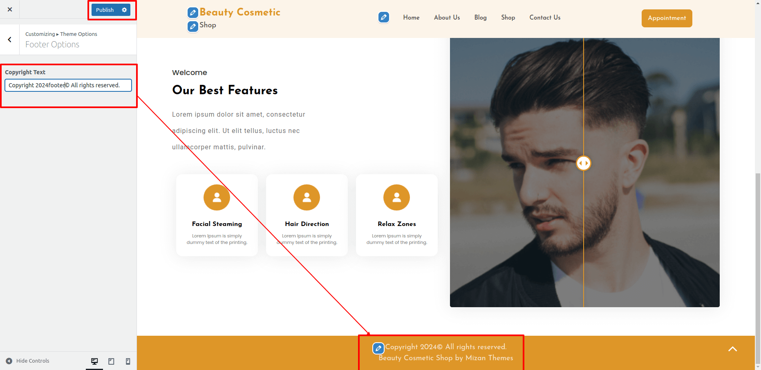Open the Home menu item
Image resolution: width=761 pixels, height=370 pixels.
411,18
